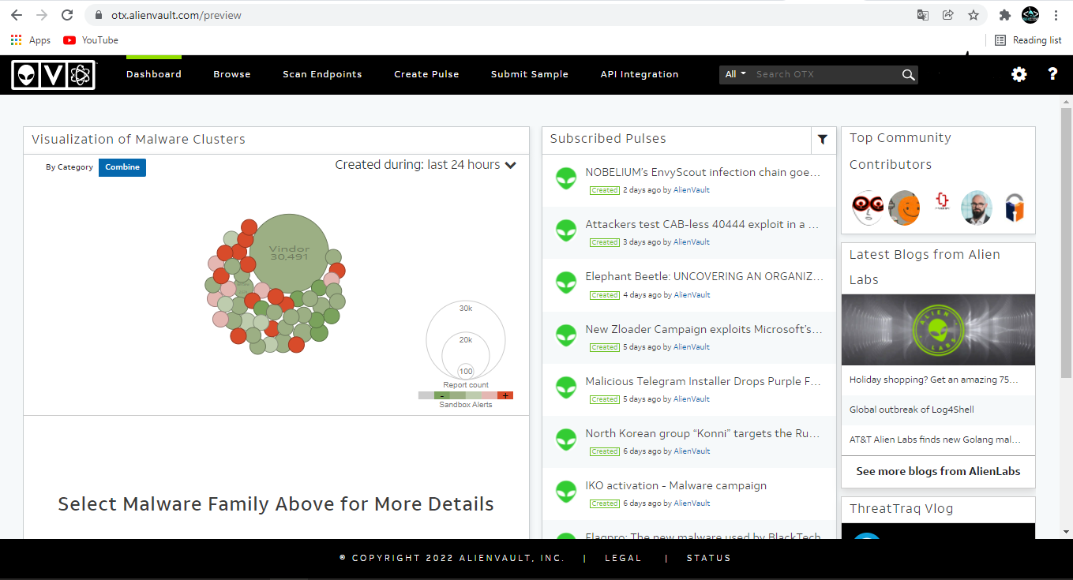Open the Browse menu item

232,74
